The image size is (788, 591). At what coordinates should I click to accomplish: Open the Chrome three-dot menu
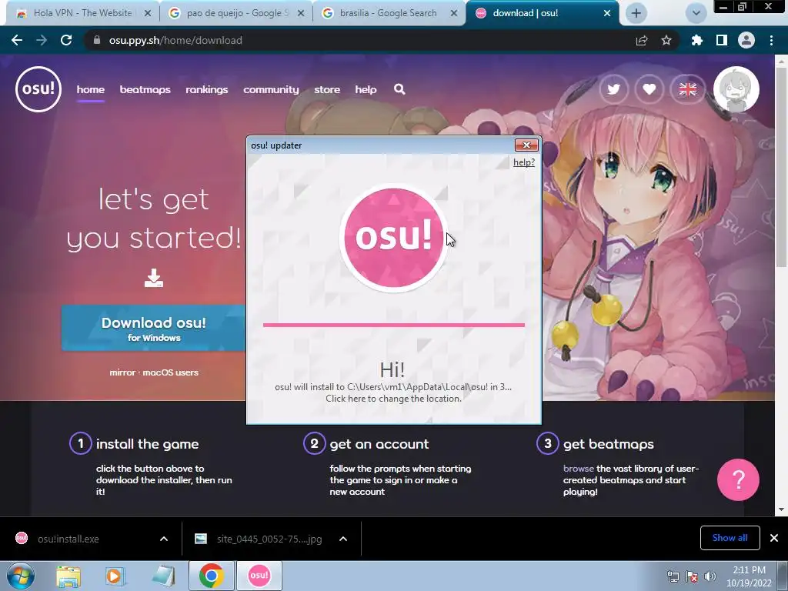pyautogui.click(x=771, y=40)
